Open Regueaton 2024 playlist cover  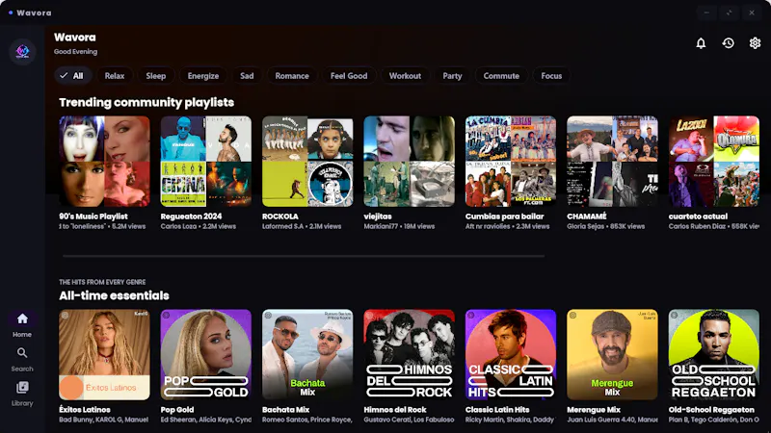[x=206, y=161]
